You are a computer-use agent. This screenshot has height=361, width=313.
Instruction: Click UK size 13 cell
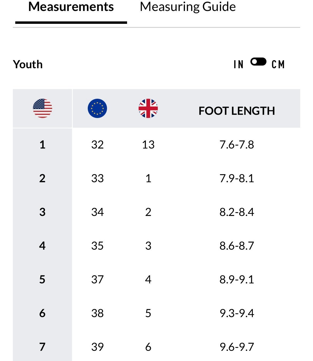click(x=148, y=145)
